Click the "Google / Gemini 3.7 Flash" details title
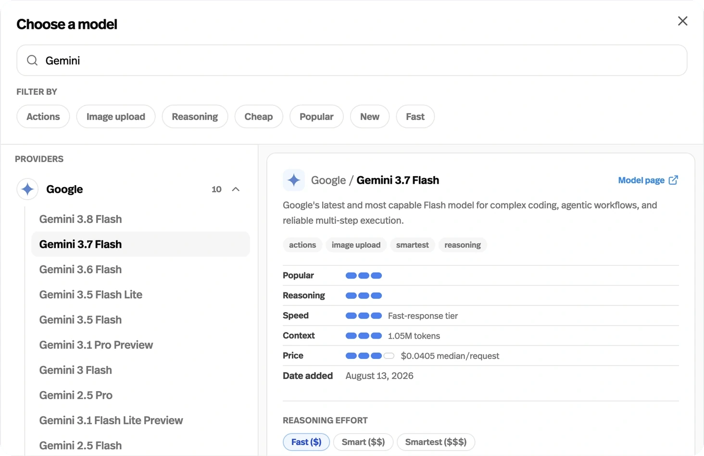The width and height of the screenshot is (704, 456). 375,180
